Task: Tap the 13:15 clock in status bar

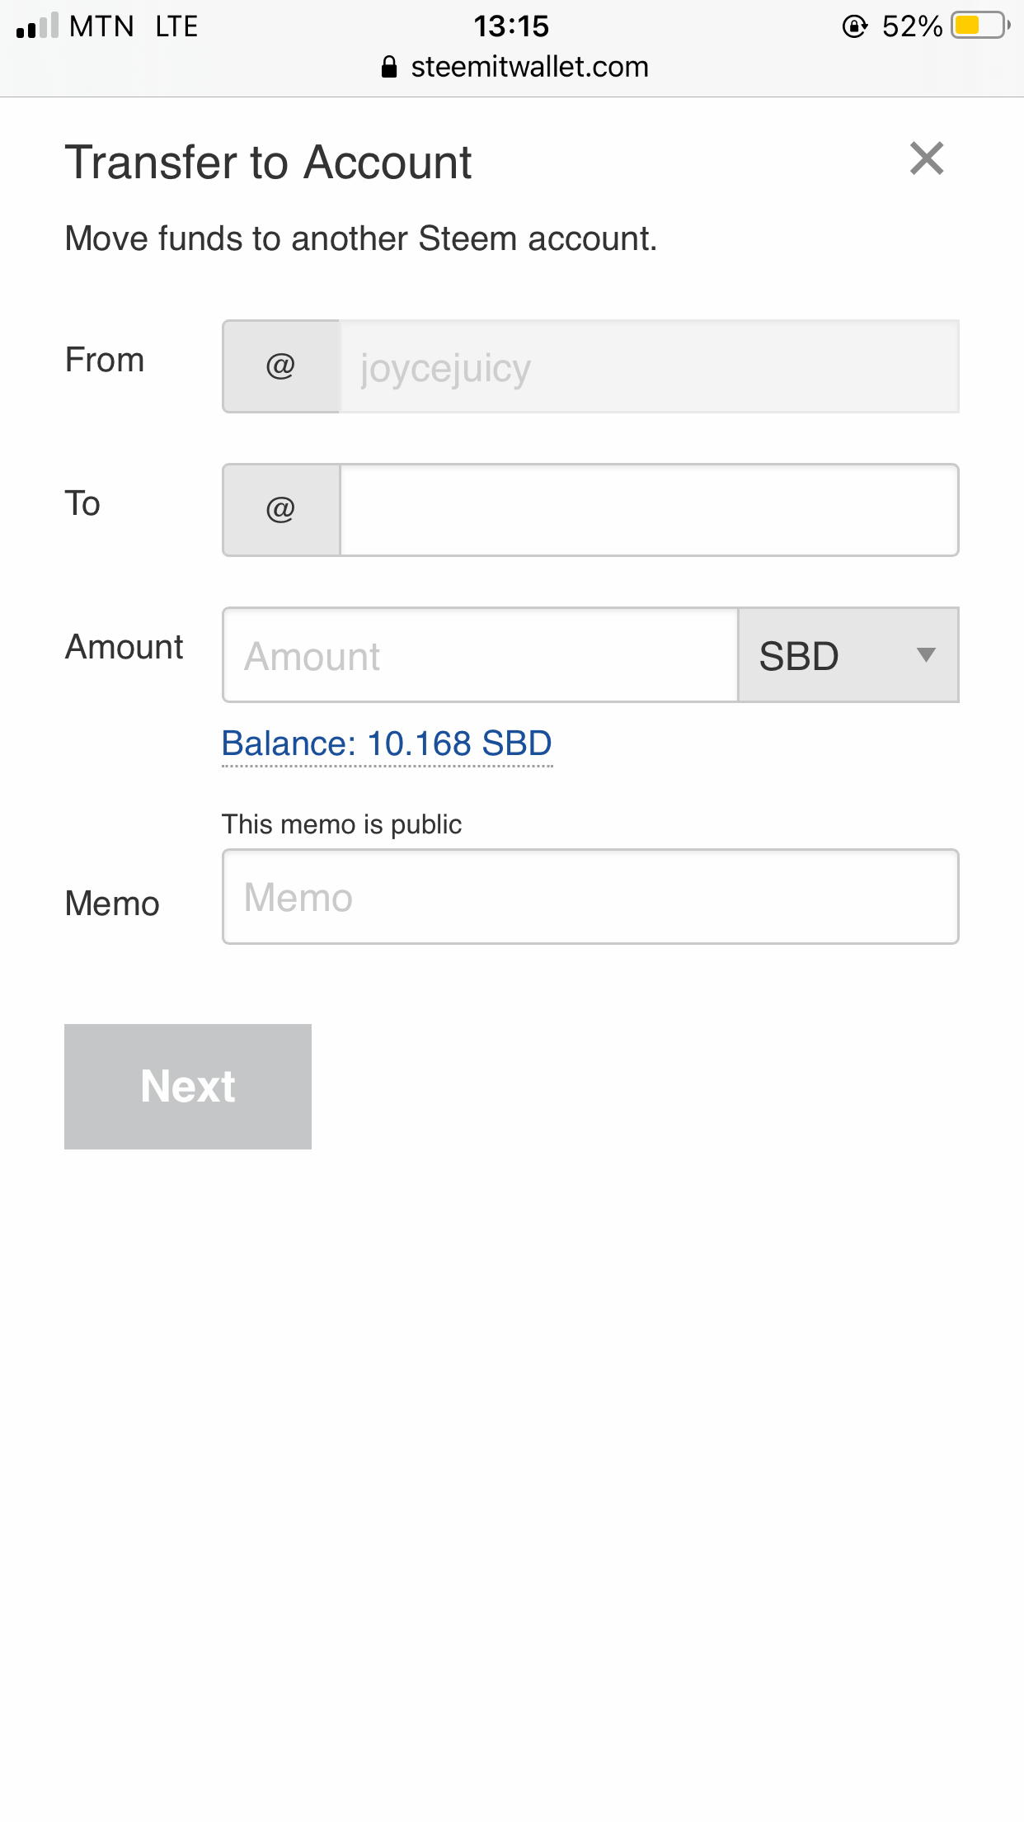Action: (511, 26)
